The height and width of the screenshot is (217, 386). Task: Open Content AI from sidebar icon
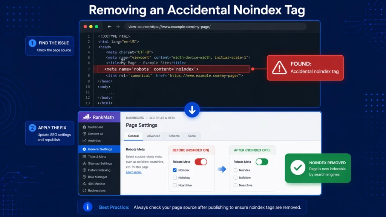point(84,134)
